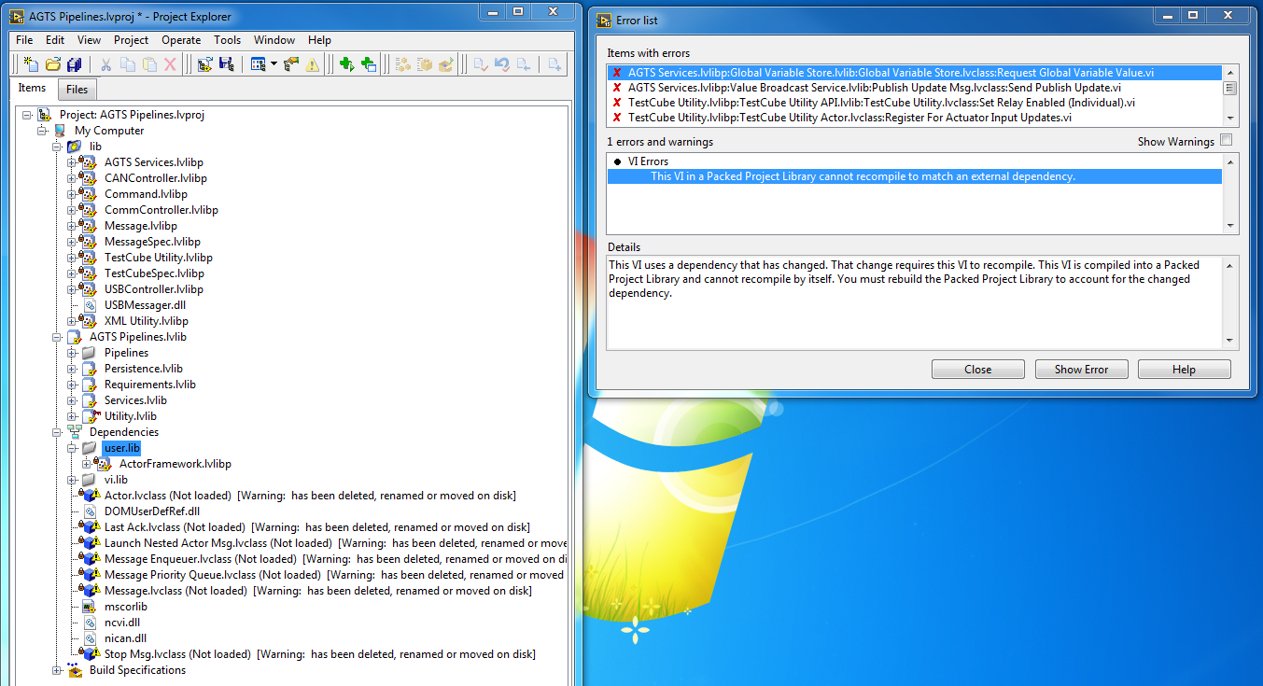Click the red X Delete icon
This screenshot has height=686, width=1263.
pos(170,64)
